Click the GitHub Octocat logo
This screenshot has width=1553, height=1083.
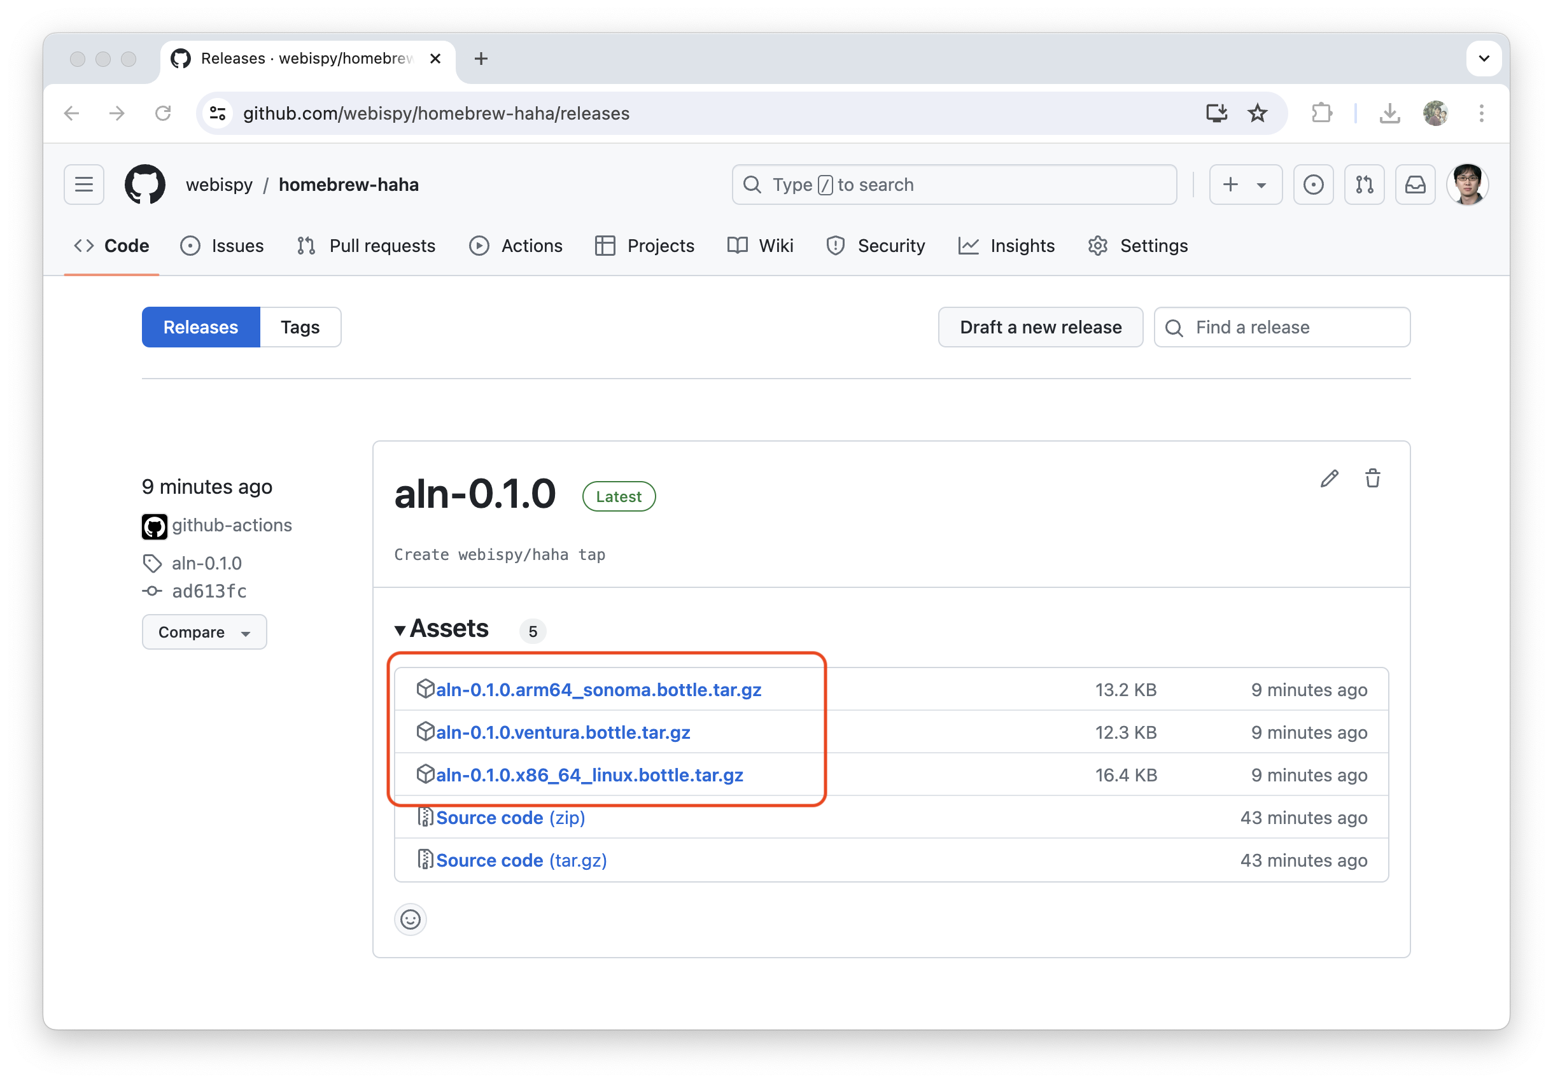[x=144, y=185]
